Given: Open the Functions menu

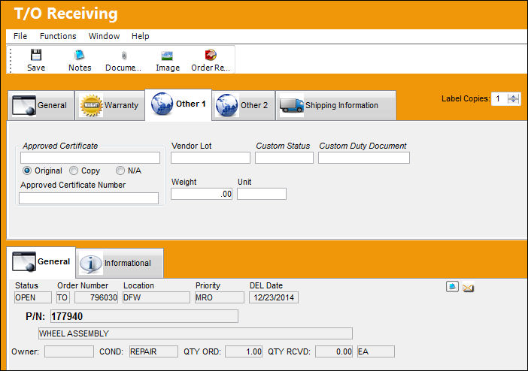Looking at the screenshot, I should (x=58, y=36).
